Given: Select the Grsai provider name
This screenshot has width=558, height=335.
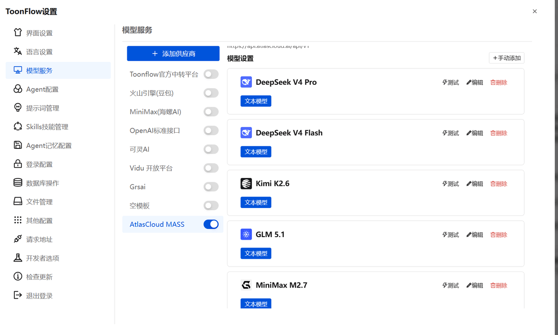Looking at the screenshot, I should (138, 187).
